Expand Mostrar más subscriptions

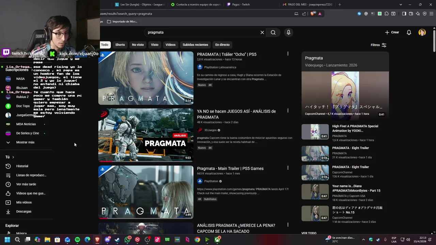(x=25, y=142)
